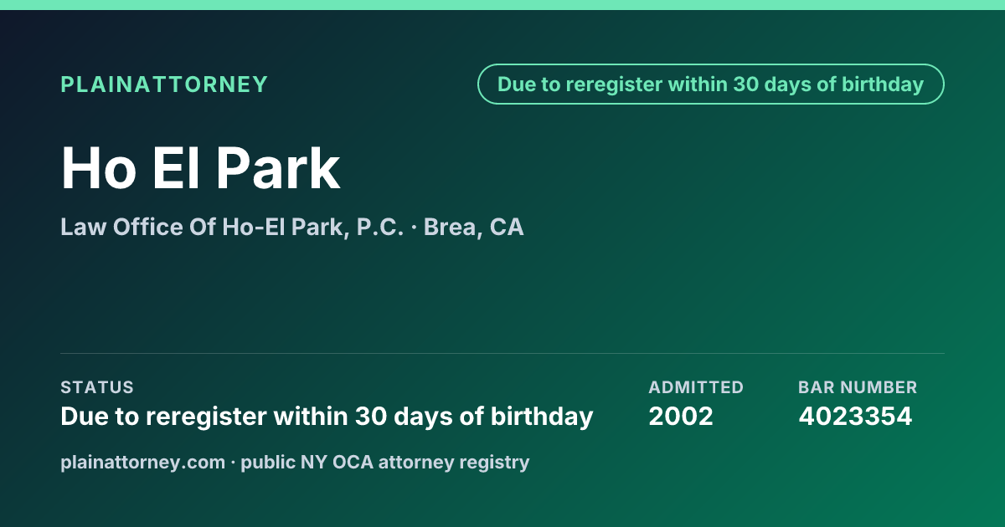Click the horizontal divider line above STATUS

tap(502, 353)
